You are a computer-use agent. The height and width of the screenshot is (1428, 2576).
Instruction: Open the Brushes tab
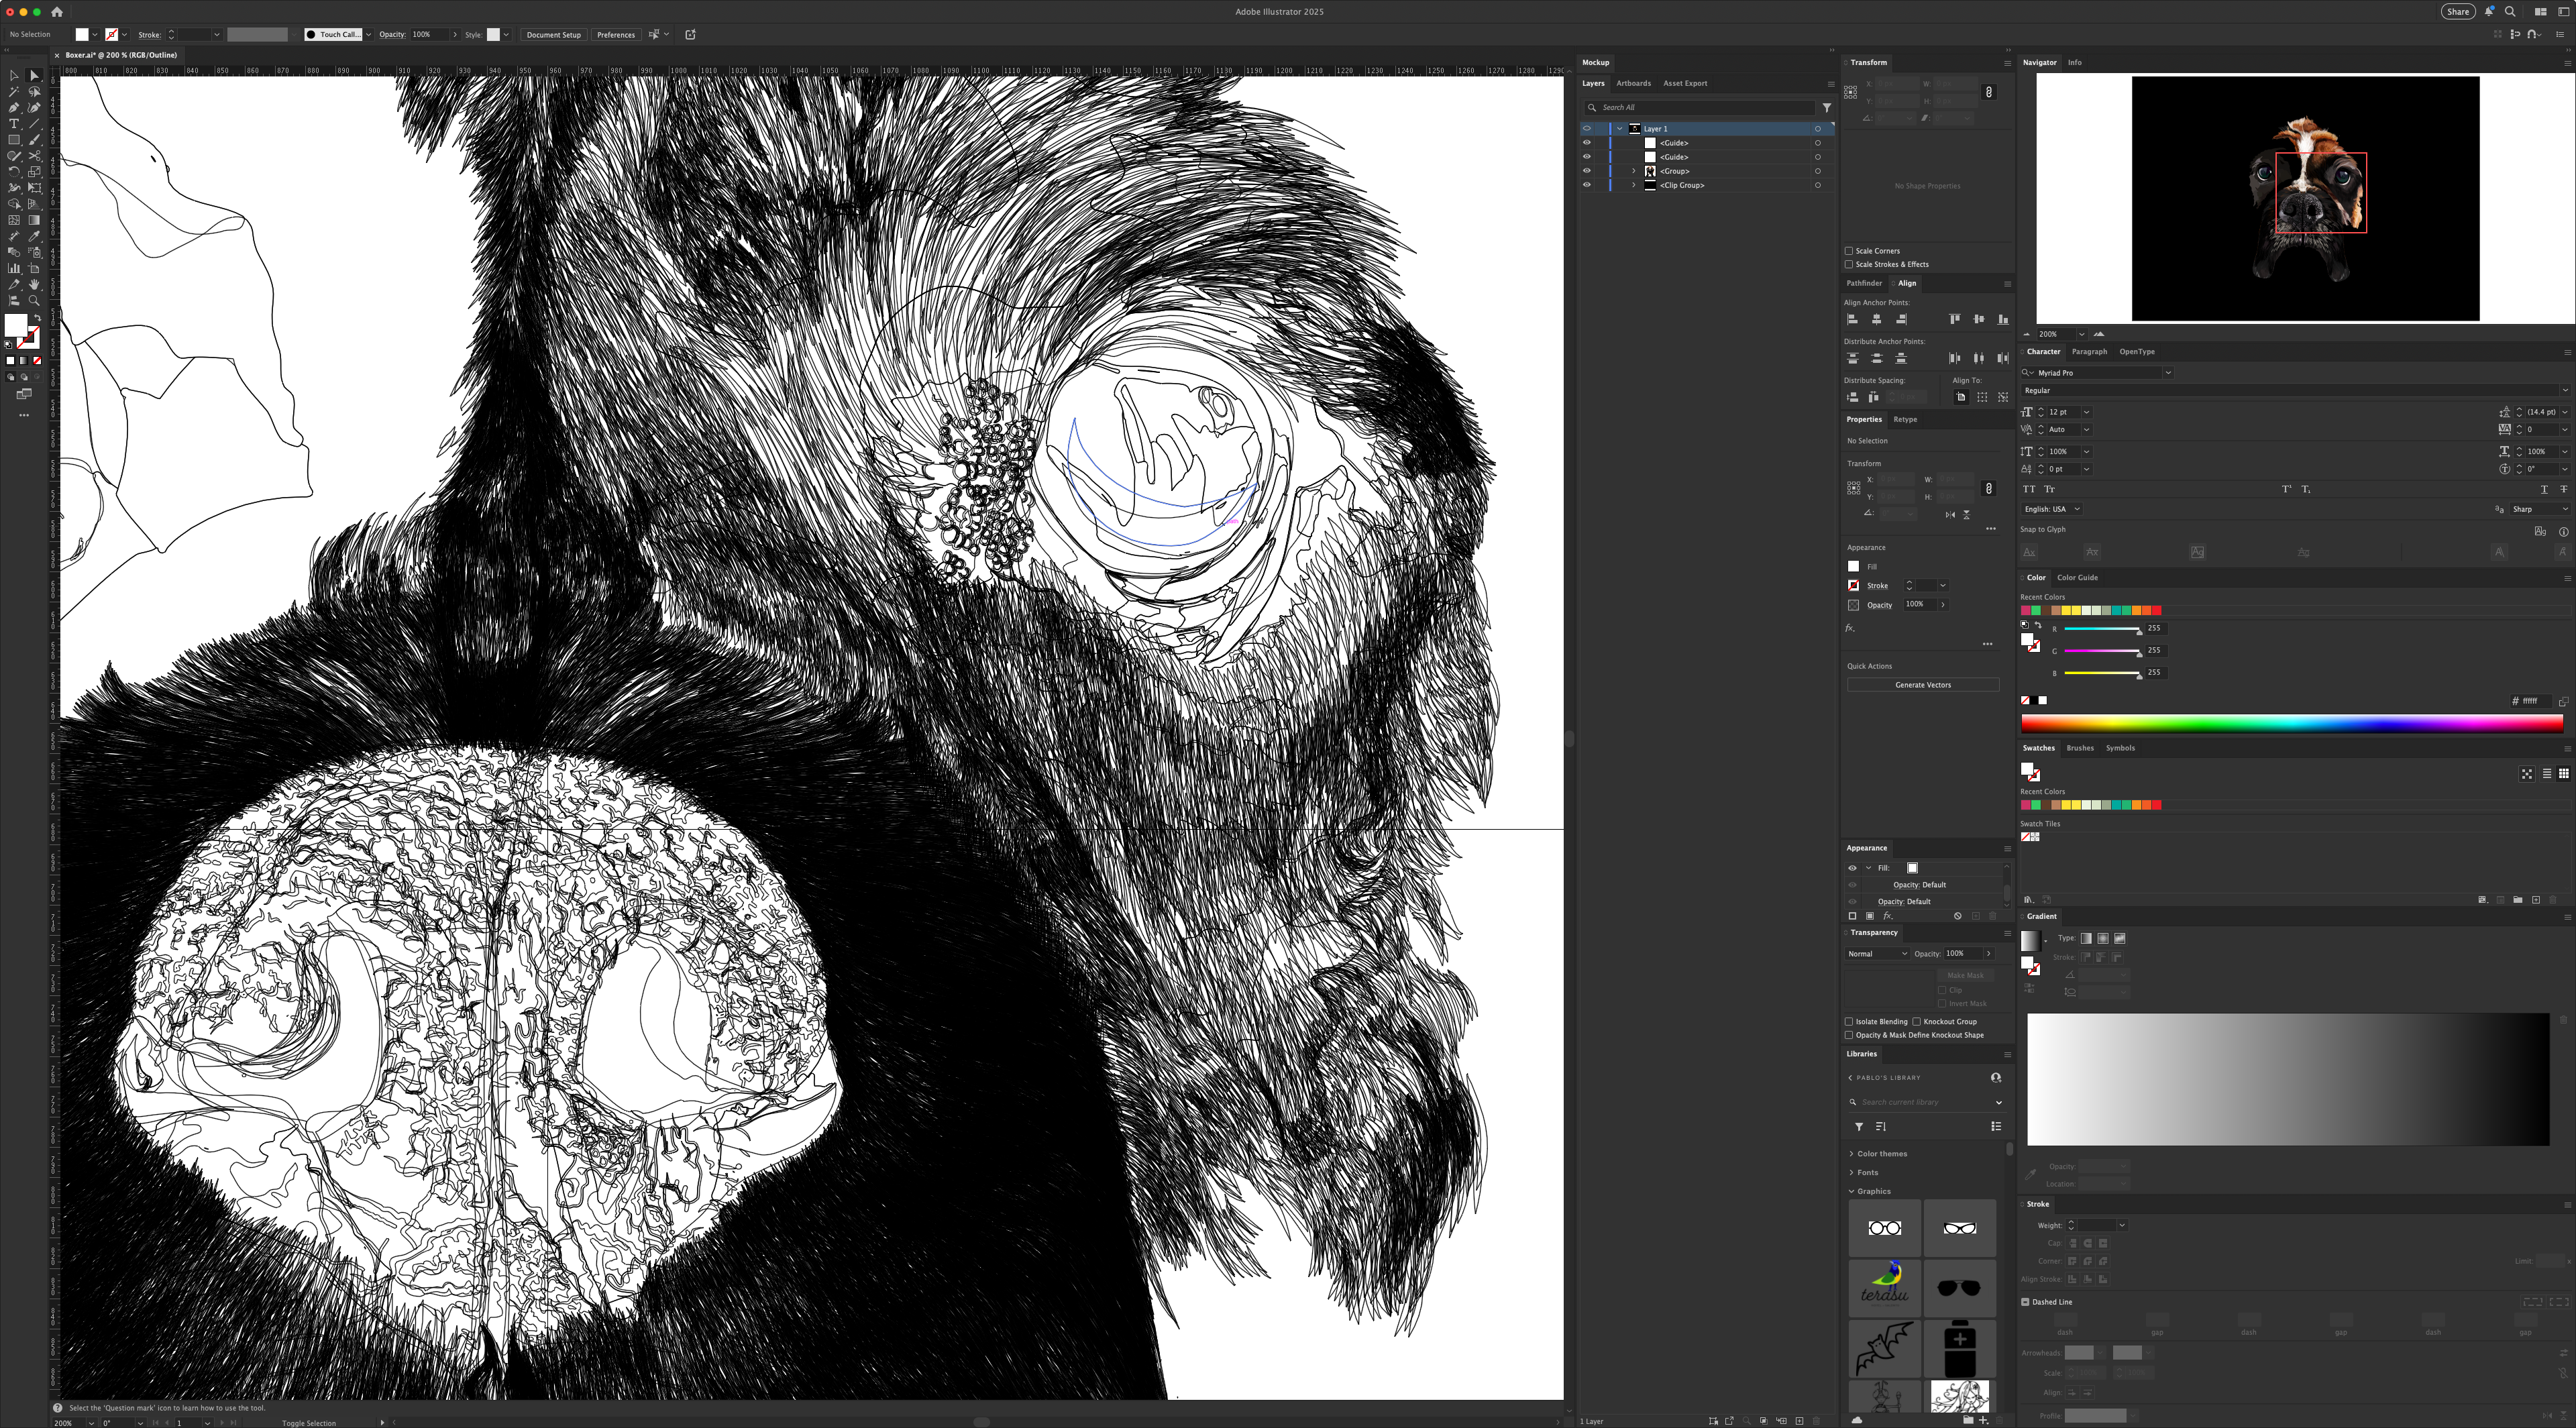point(2080,748)
